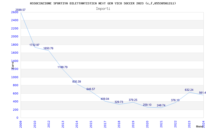Select the 1188.79 data label
The width and height of the screenshot is (206, 129).
coord(63,67)
